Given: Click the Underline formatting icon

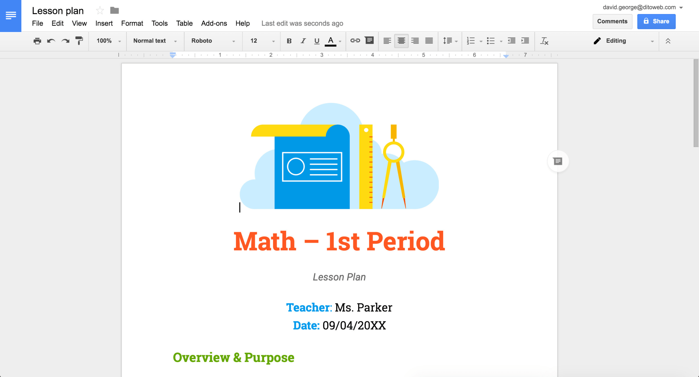Looking at the screenshot, I should (x=316, y=41).
